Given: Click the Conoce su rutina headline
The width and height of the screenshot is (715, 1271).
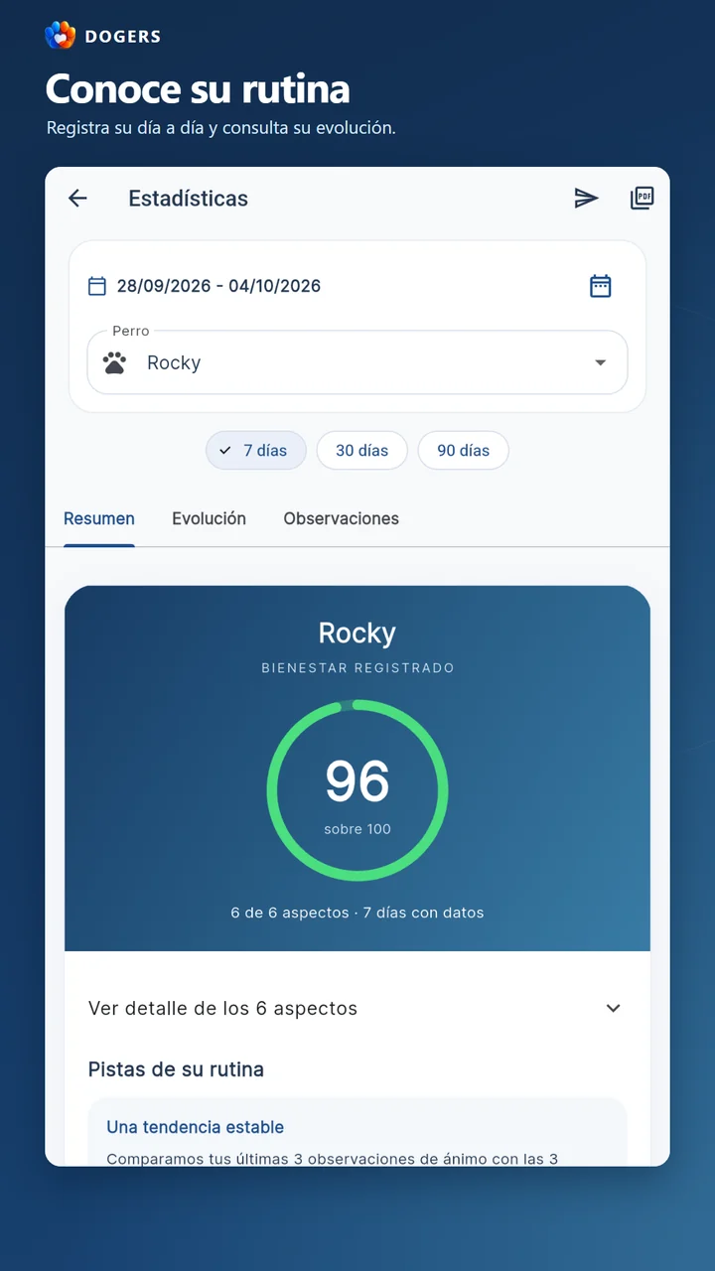Looking at the screenshot, I should tap(198, 89).
